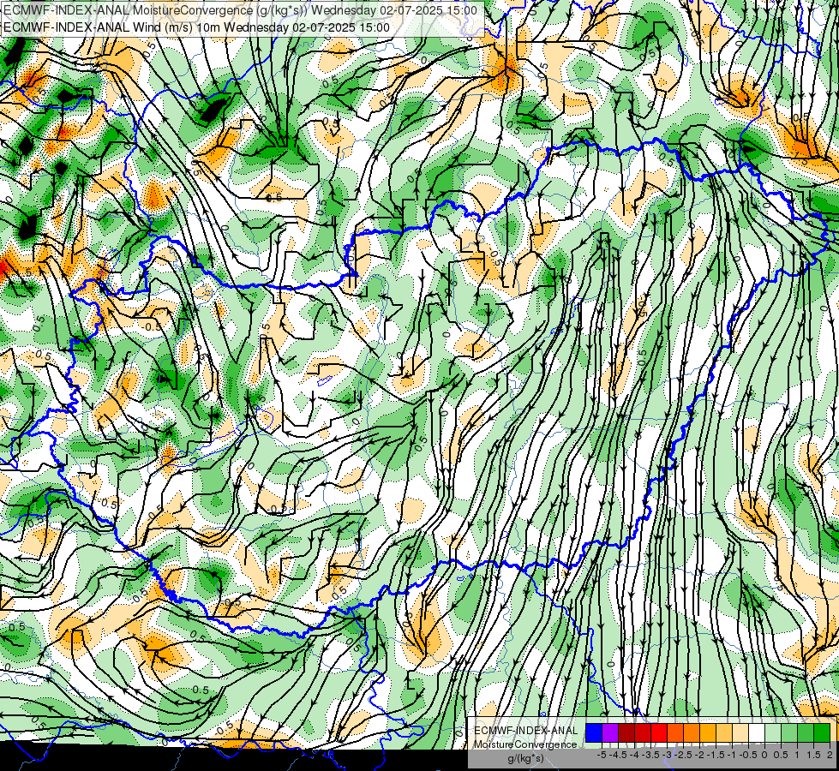Click the dark red swatch between -4.5 and -4
The width and height of the screenshot is (839, 771).
pos(626,733)
